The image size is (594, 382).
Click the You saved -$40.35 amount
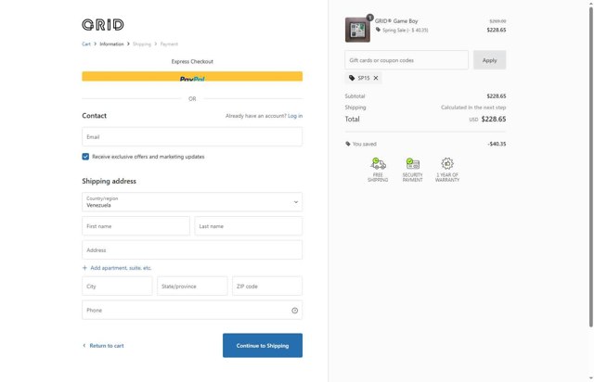(x=497, y=144)
